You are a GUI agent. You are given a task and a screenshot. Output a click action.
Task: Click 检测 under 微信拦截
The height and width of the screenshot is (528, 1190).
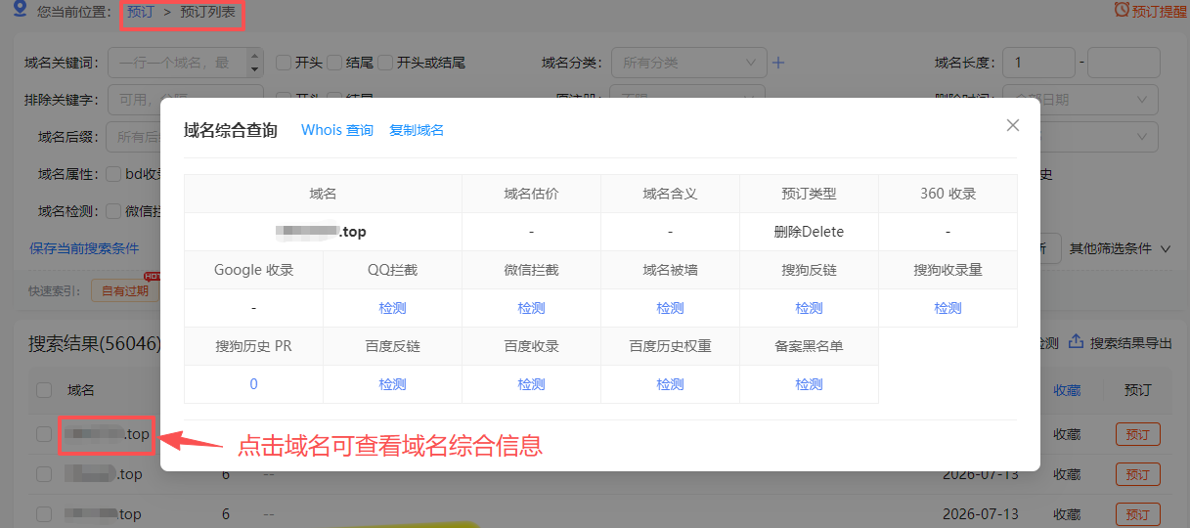click(x=531, y=308)
